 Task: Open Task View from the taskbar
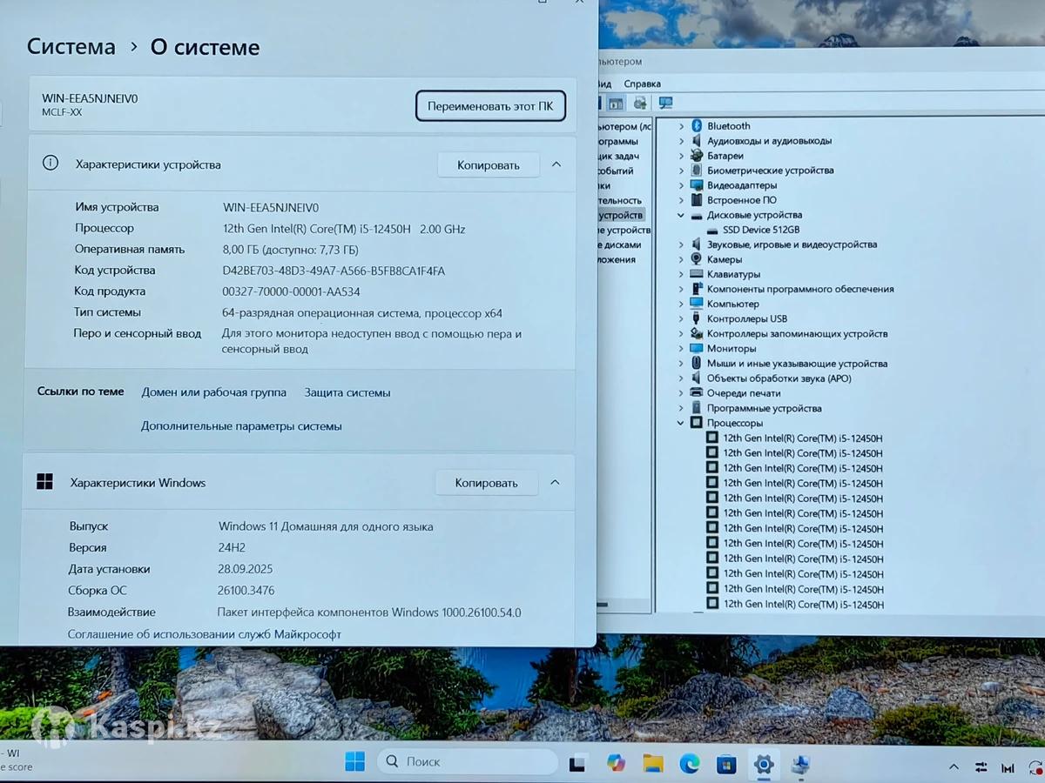577,763
